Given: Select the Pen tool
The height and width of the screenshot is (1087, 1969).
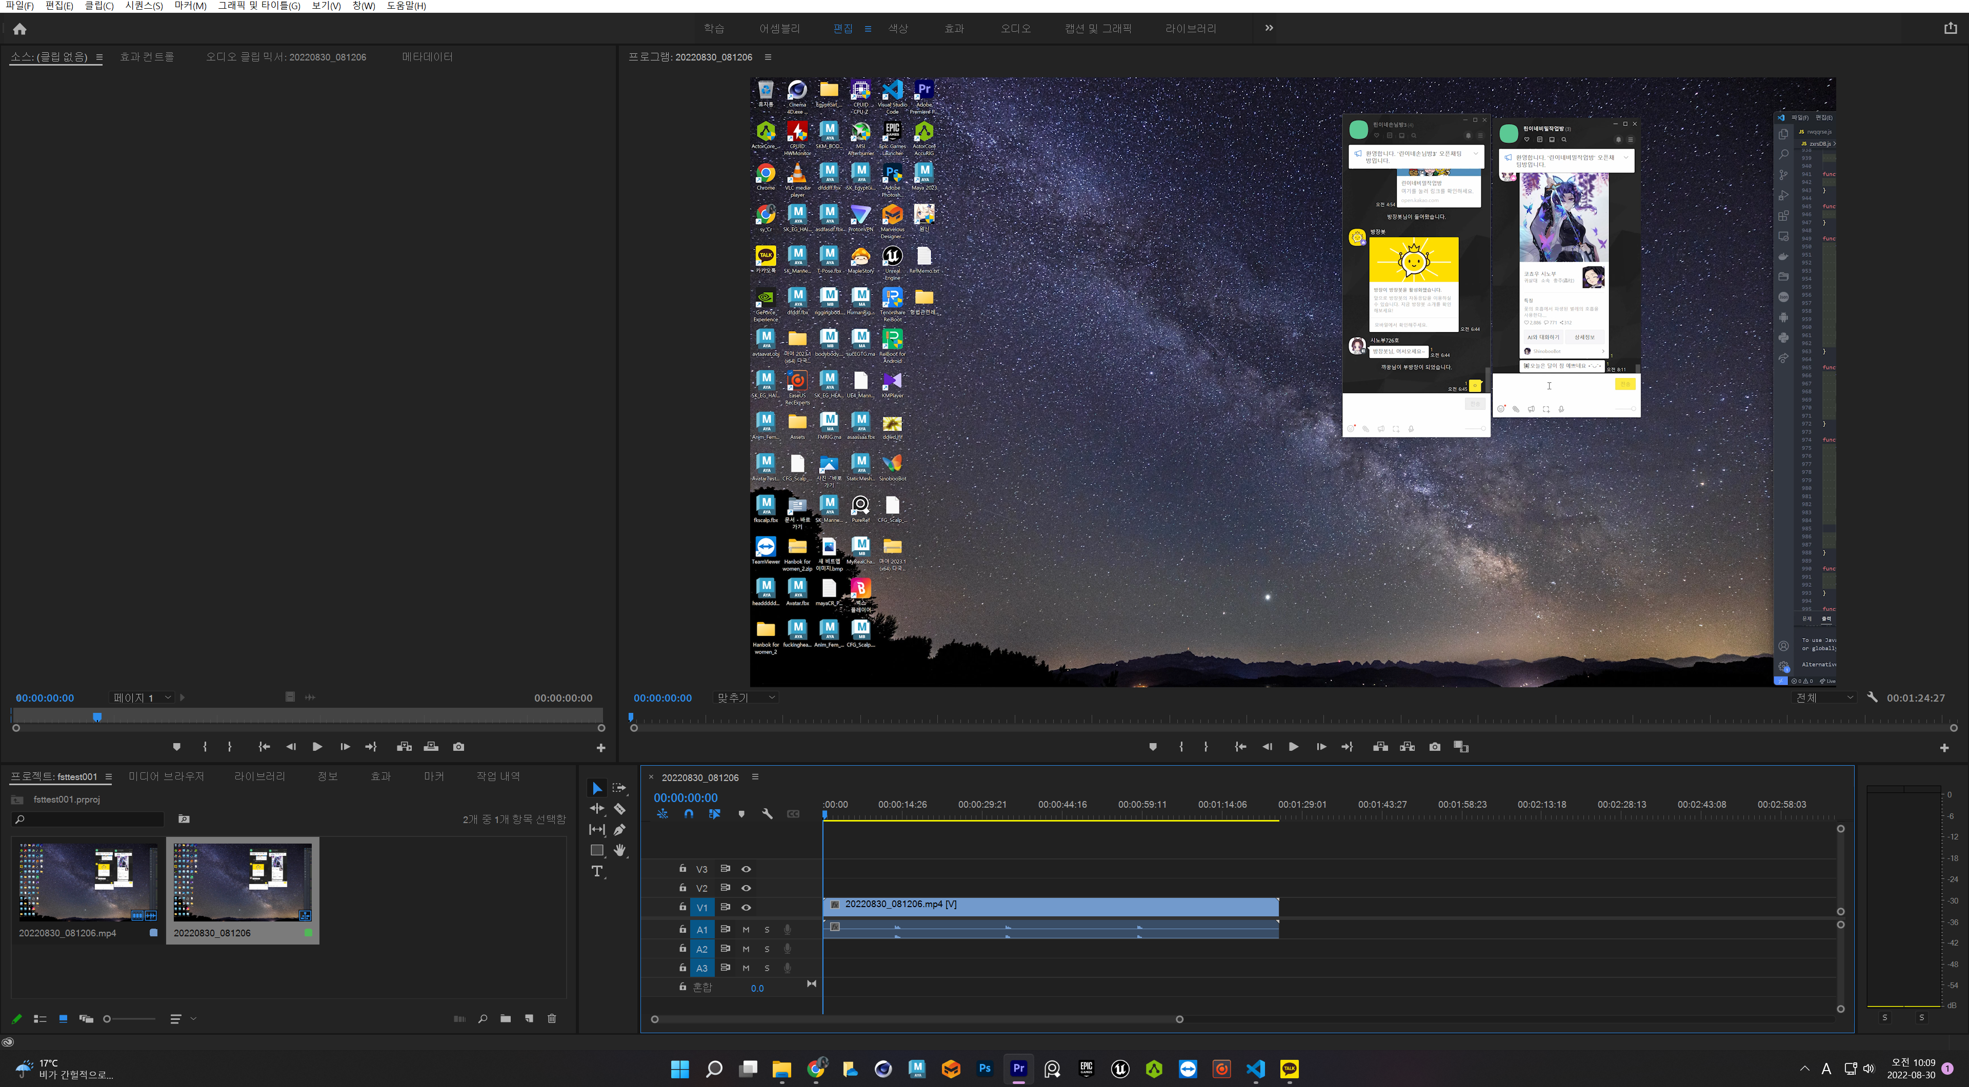Looking at the screenshot, I should (x=619, y=830).
